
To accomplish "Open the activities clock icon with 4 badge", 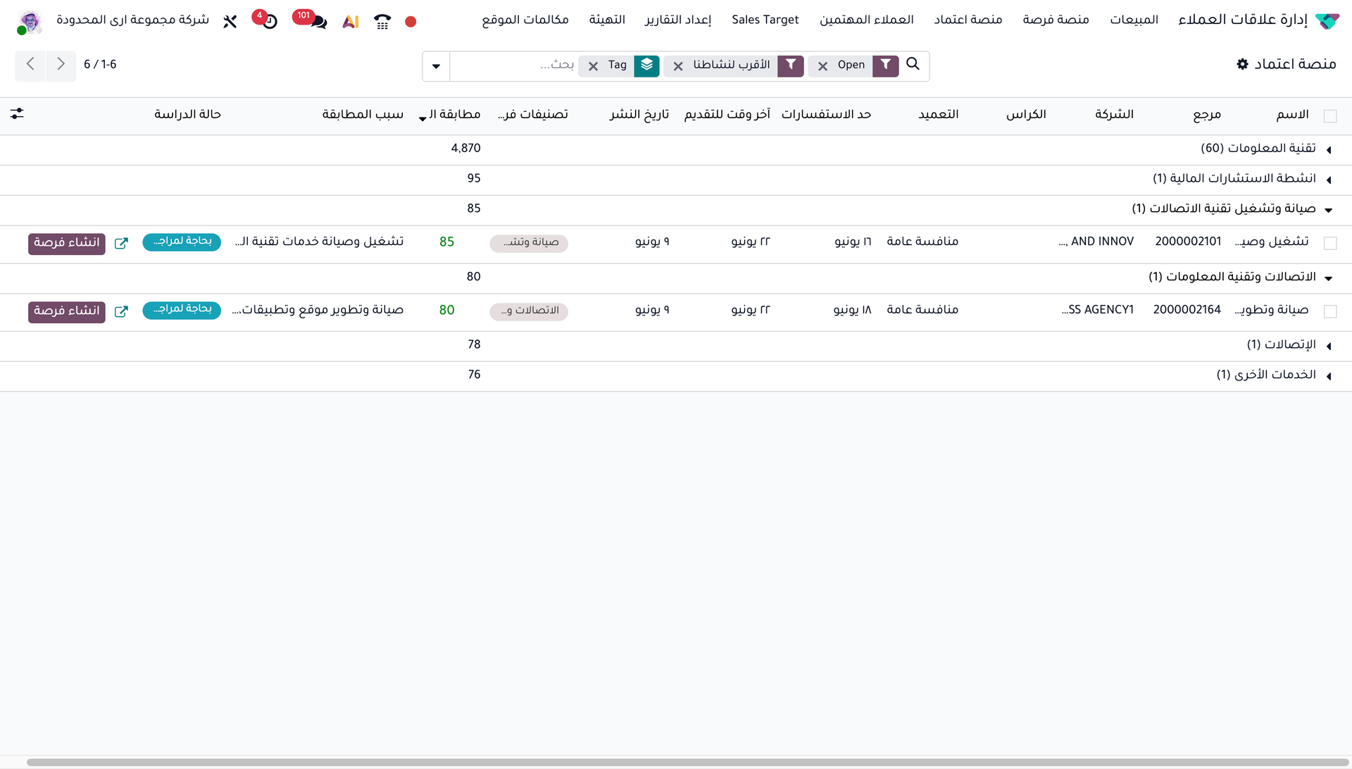I will [268, 21].
